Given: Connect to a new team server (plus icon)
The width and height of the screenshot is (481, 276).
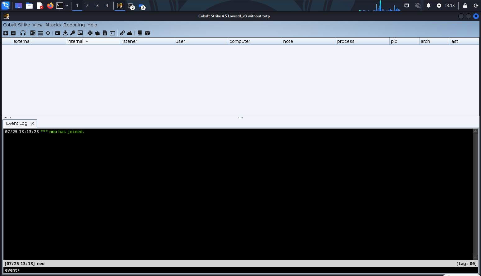Looking at the screenshot, I should pos(6,33).
